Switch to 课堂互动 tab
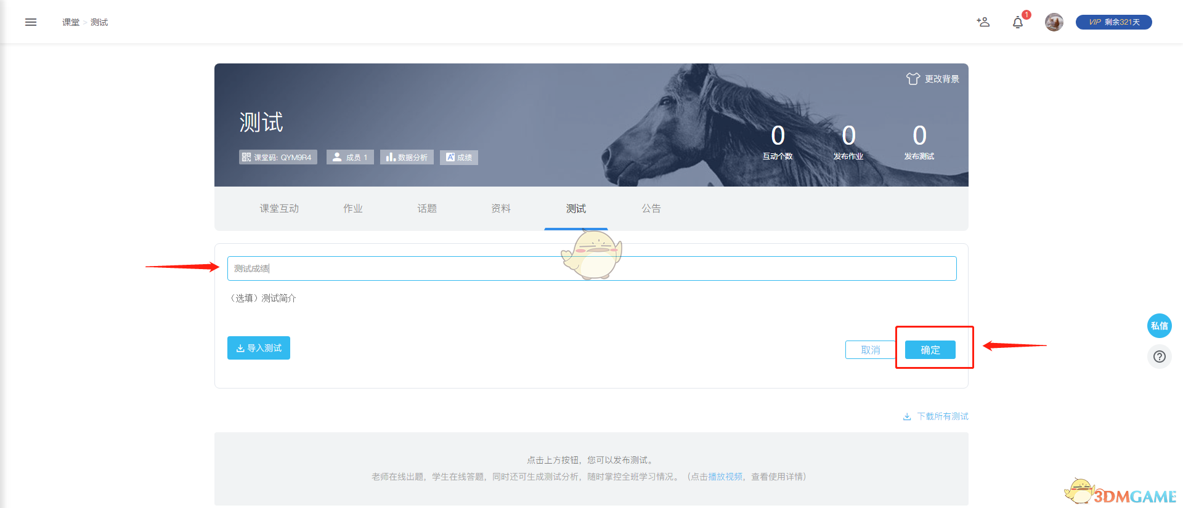The image size is (1183, 508). pyautogui.click(x=279, y=209)
